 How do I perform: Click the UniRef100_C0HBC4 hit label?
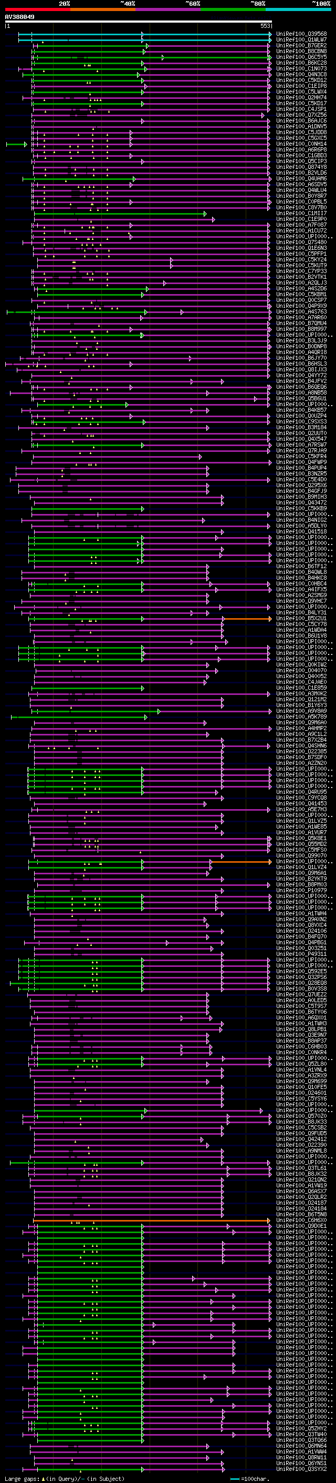pos(301,584)
